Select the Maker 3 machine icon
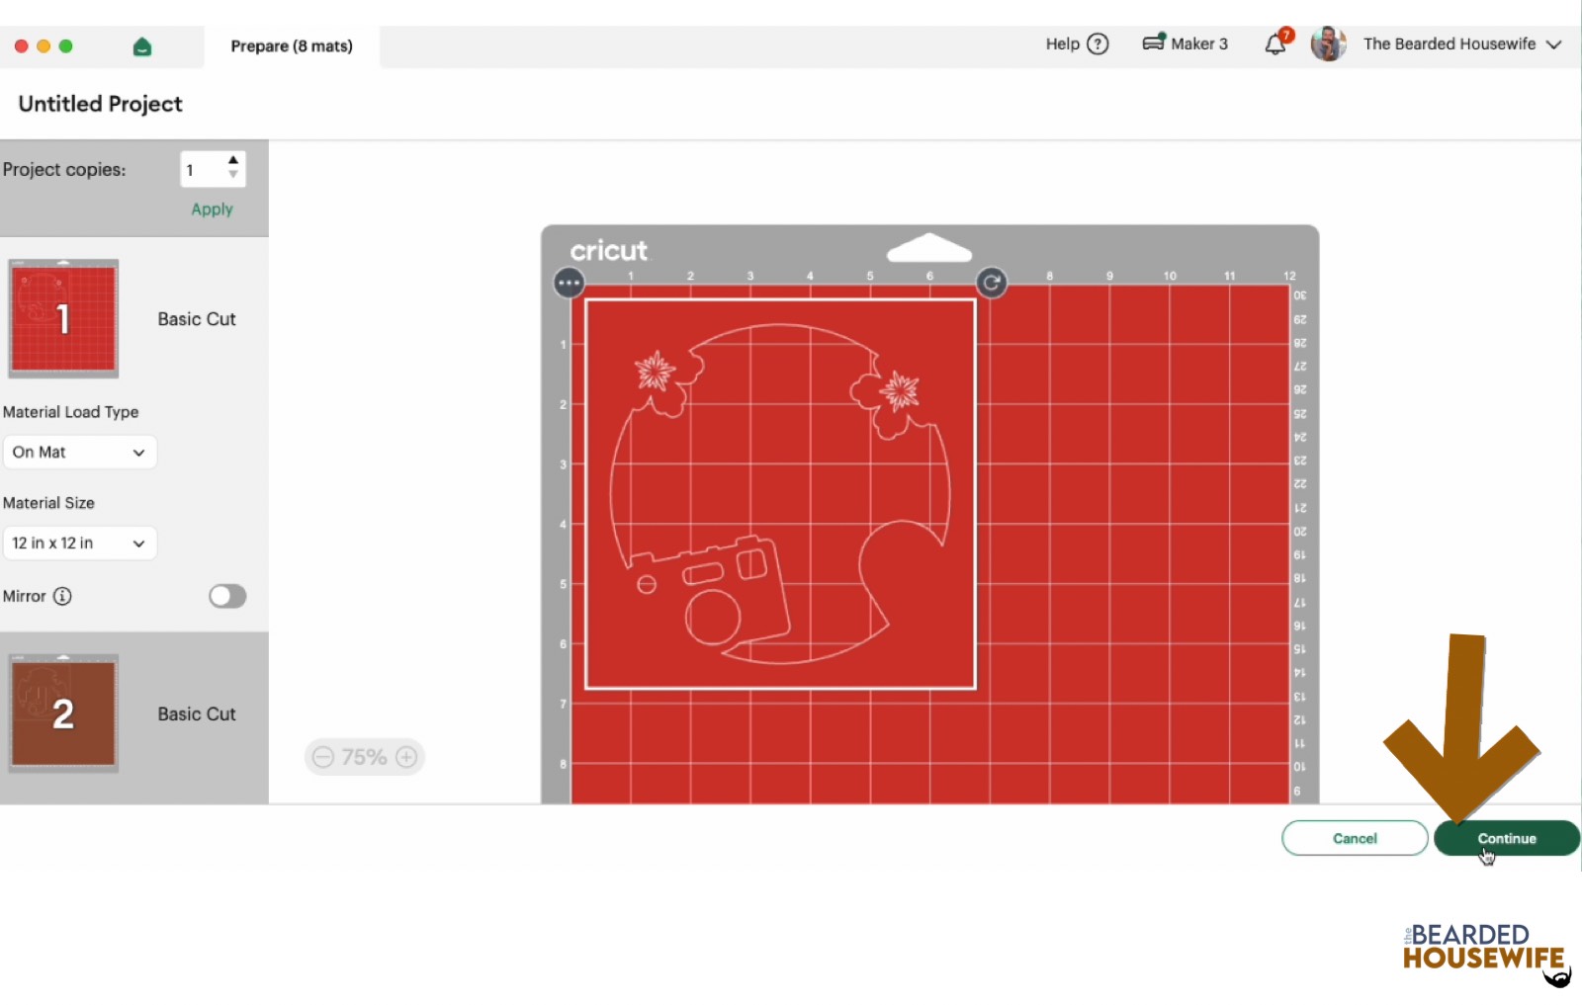 1154,42
